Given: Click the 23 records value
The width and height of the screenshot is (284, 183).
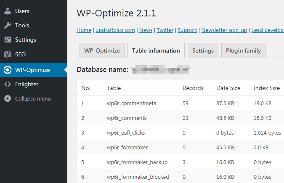Looking at the screenshot, I should click(186, 118).
